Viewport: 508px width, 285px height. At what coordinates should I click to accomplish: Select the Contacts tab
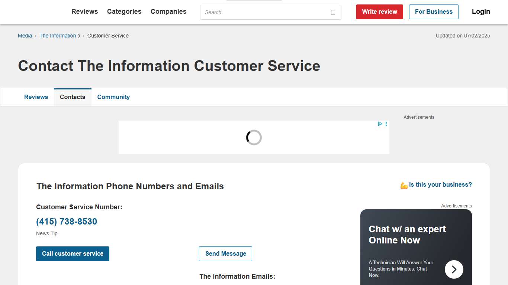(x=73, y=97)
